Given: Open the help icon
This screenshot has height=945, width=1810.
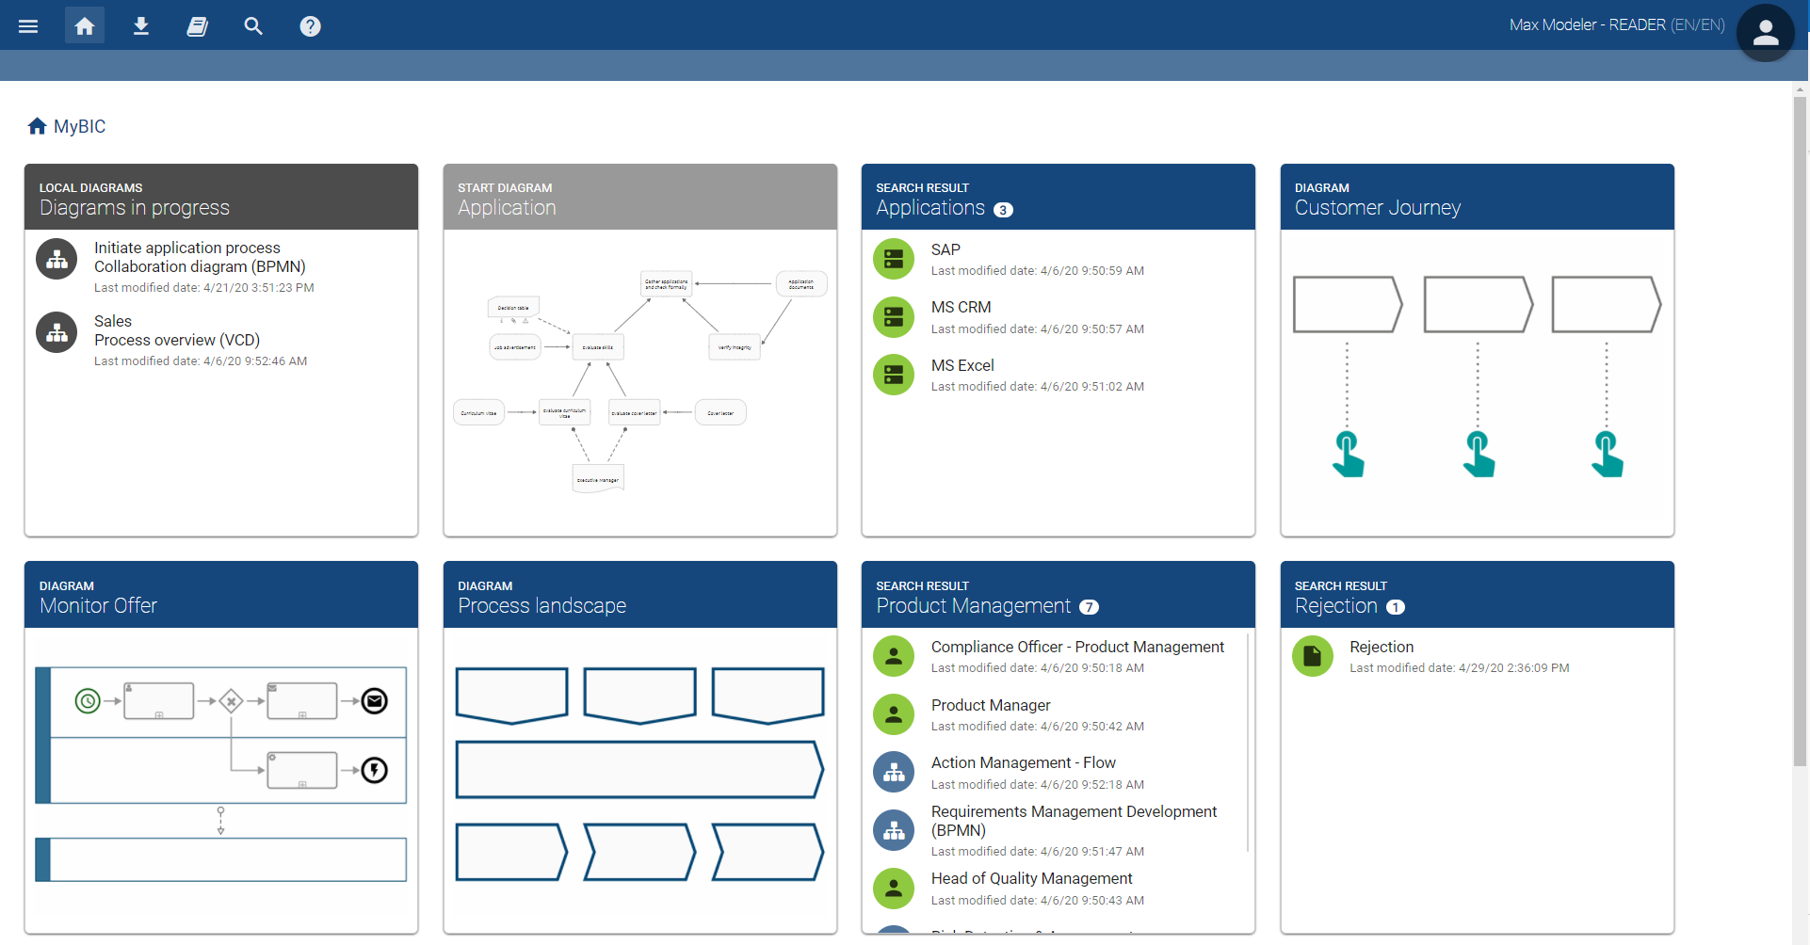Looking at the screenshot, I should [310, 25].
